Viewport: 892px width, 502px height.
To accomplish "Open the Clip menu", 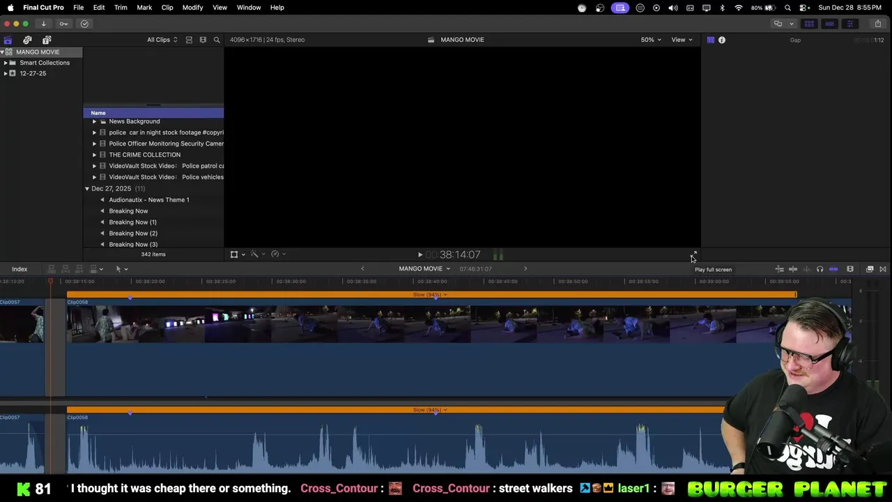I will pos(167,8).
